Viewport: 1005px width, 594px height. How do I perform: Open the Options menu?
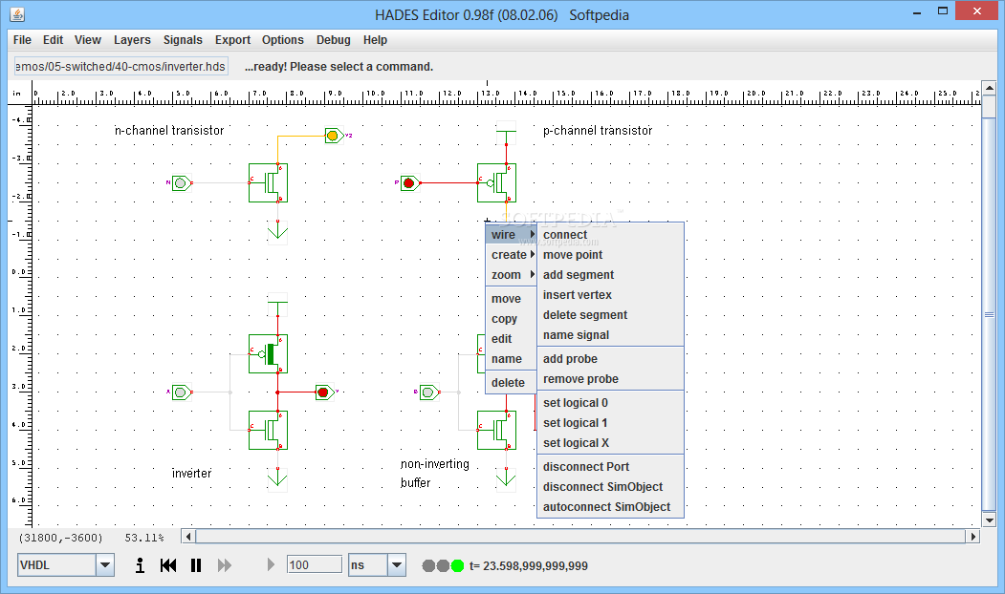coord(283,40)
